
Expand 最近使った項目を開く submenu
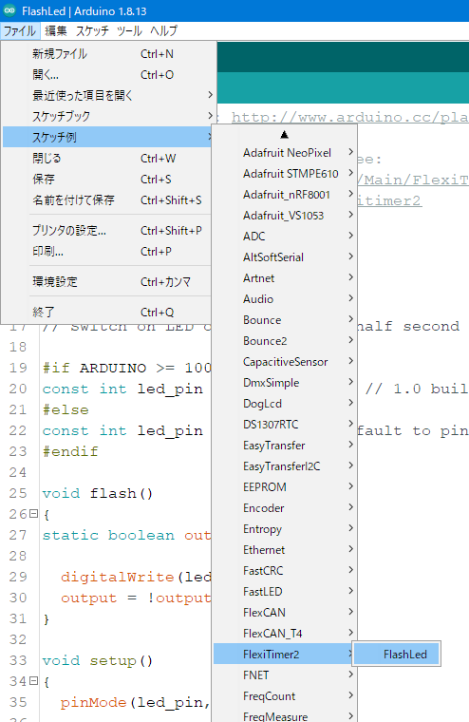click(108, 95)
